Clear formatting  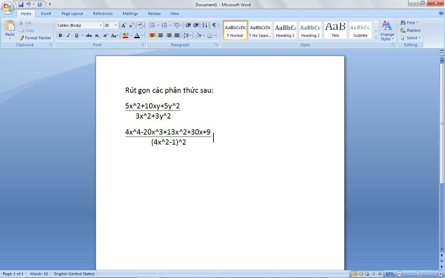click(x=140, y=26)
